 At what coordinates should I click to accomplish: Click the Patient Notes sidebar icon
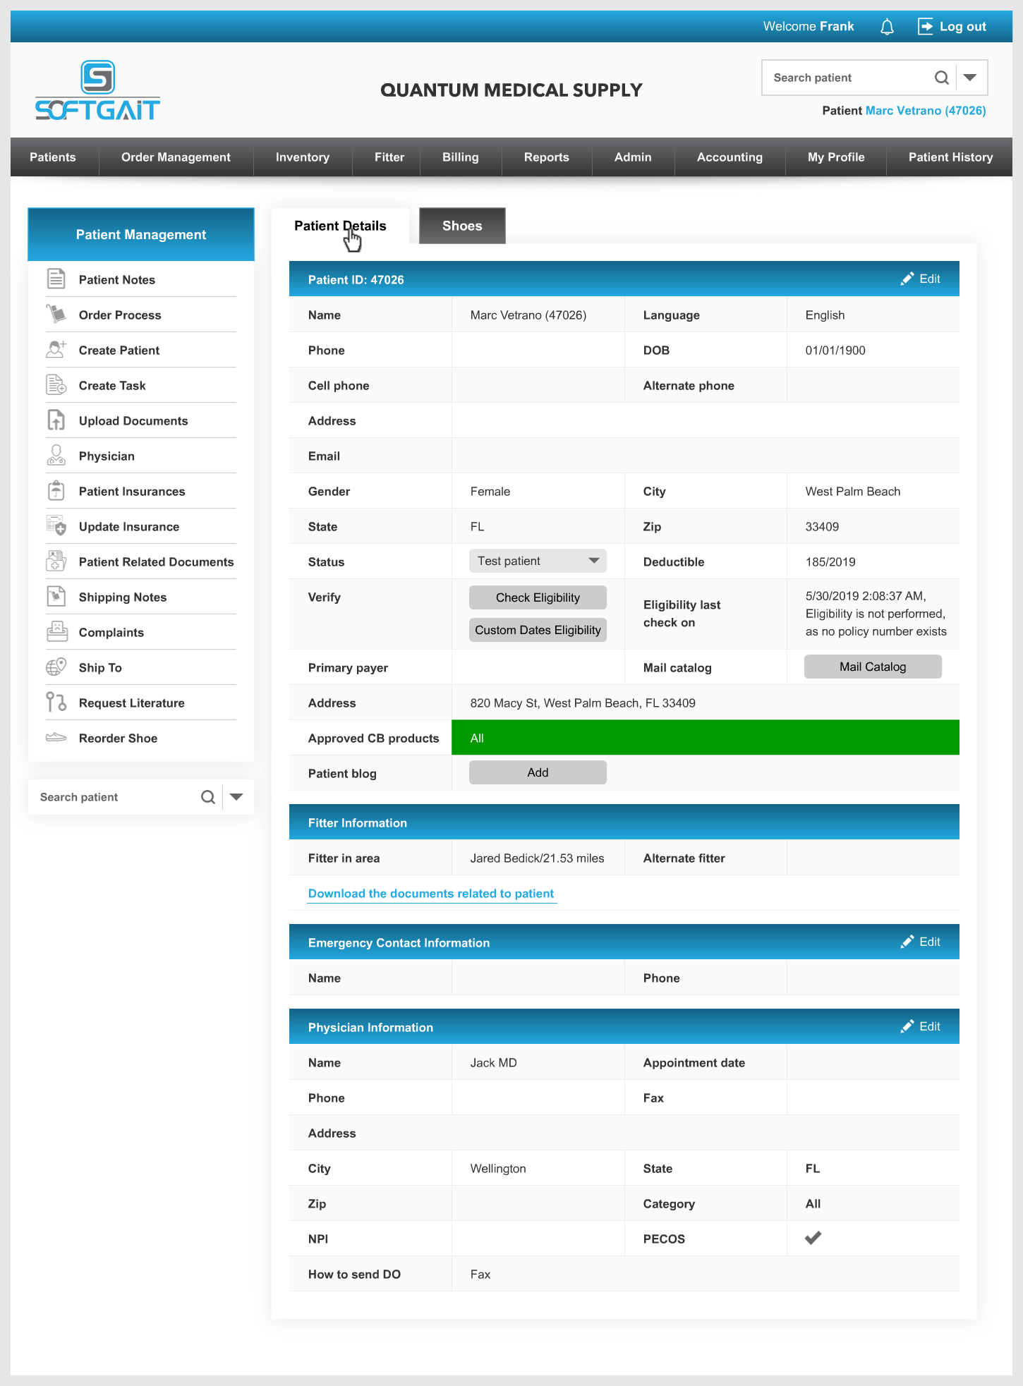56,279
